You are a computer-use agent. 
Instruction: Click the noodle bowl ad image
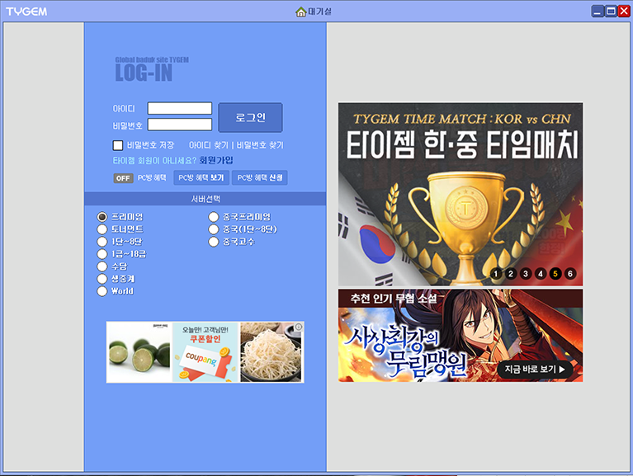pyautogui.click(x=272, y=352)
